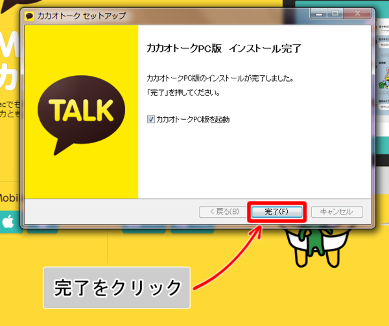Click the large TALK logo image
The width and height of the screenshot is (389, 326).
82,115
